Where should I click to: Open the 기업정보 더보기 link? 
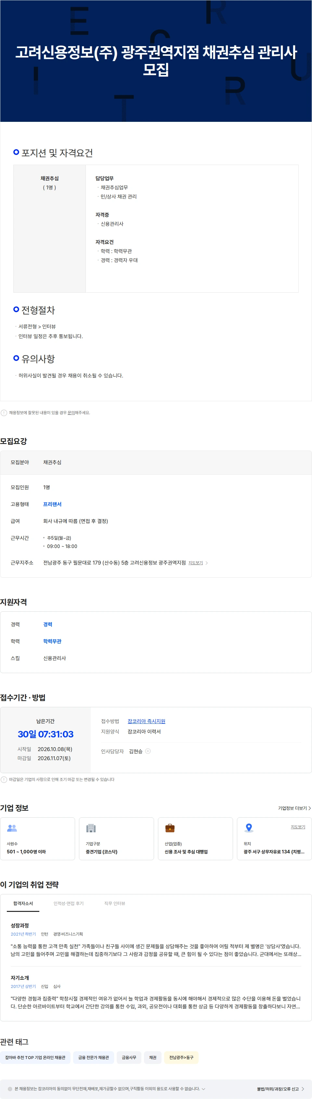pos(294,808)
